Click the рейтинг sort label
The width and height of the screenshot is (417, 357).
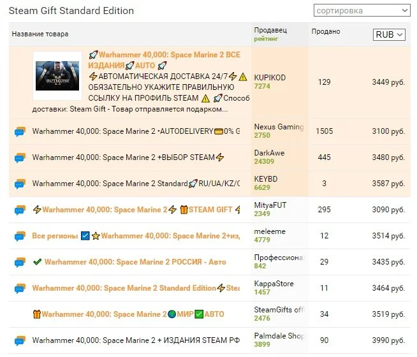pos(266,39)
